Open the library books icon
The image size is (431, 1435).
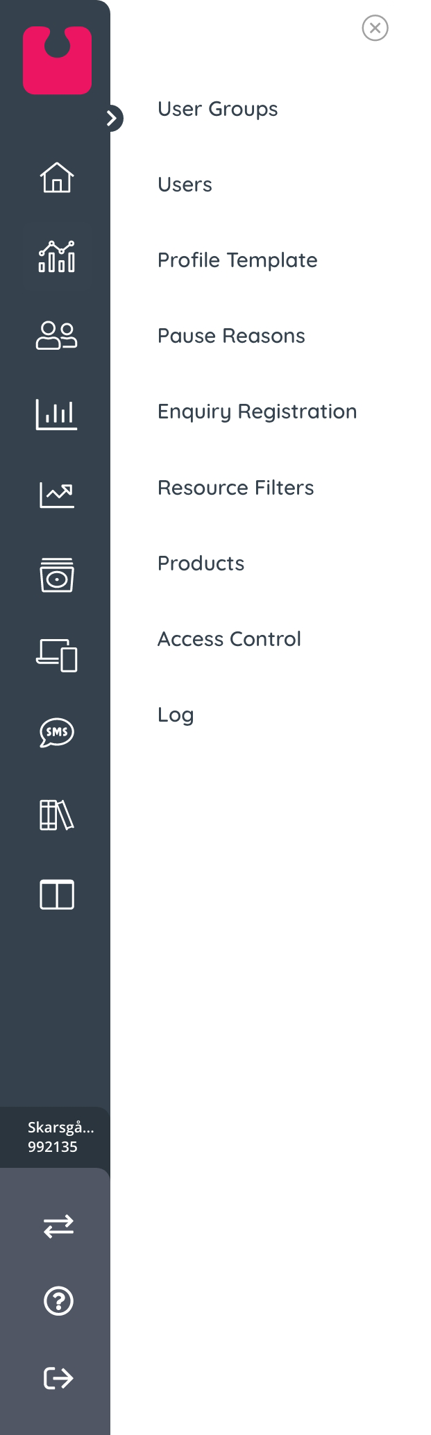pyautogui.click(x=57, y=815)
